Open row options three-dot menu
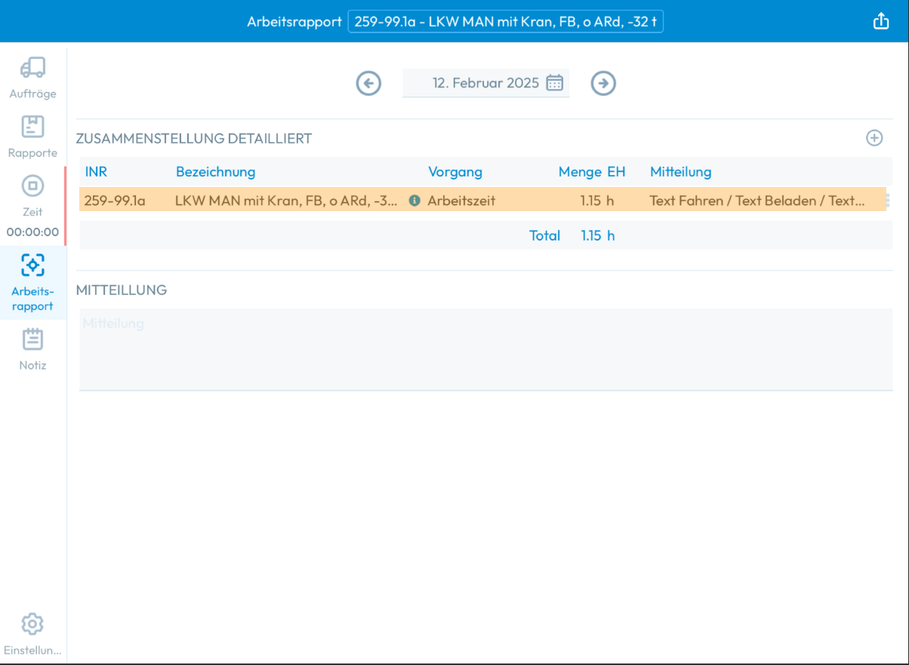This screenshot has height=665, width=909. point(888,201)
